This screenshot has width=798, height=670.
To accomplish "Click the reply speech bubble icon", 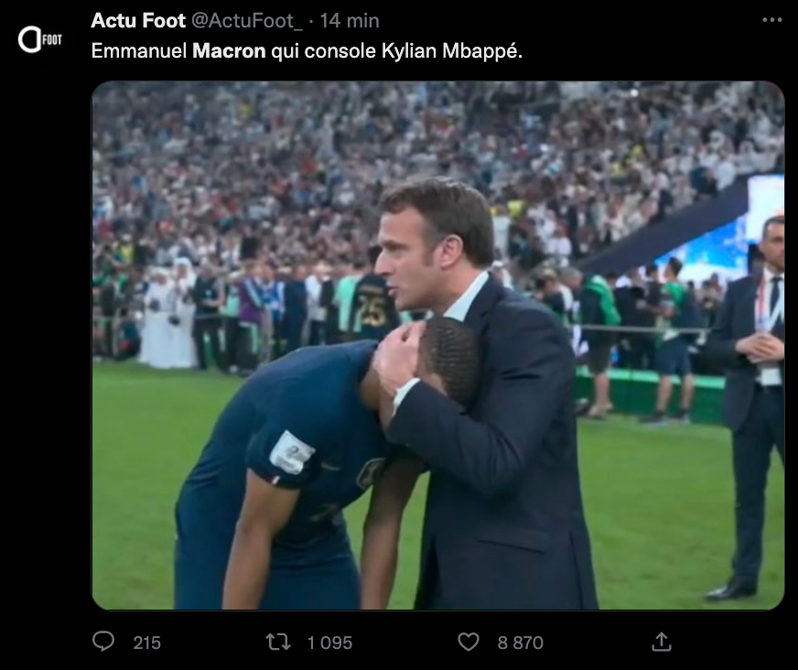I will (x=103, y=642).
